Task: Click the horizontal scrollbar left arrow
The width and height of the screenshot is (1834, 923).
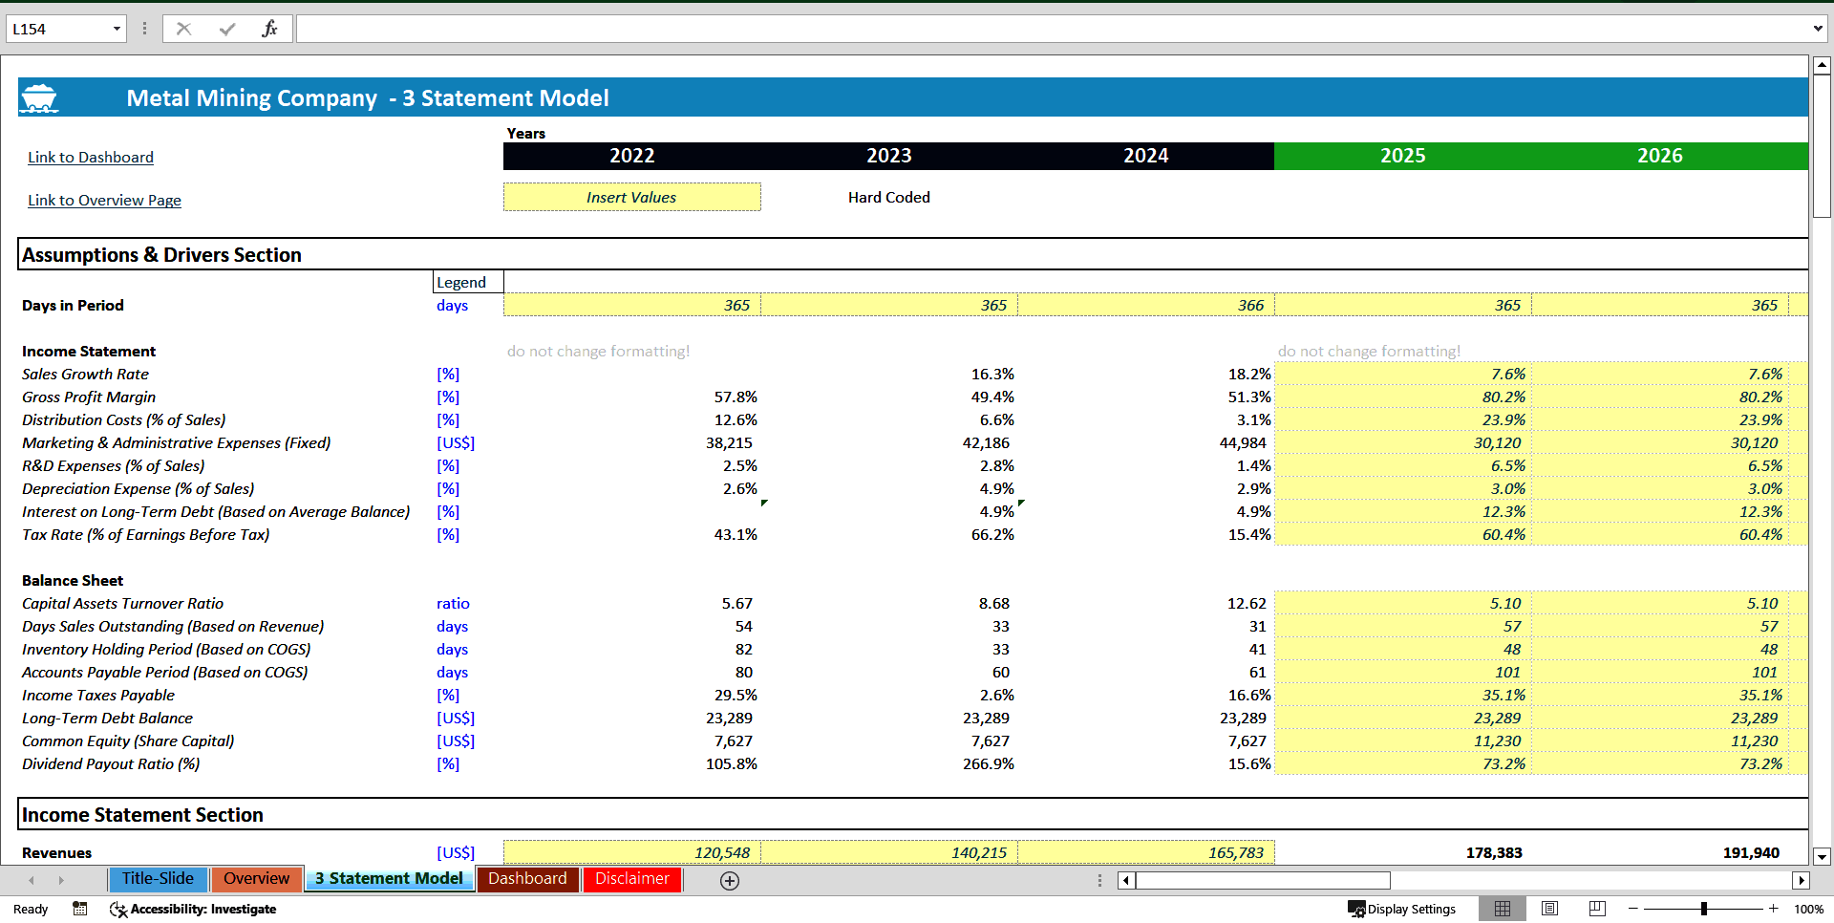Action: click(x=1127, y=881)
